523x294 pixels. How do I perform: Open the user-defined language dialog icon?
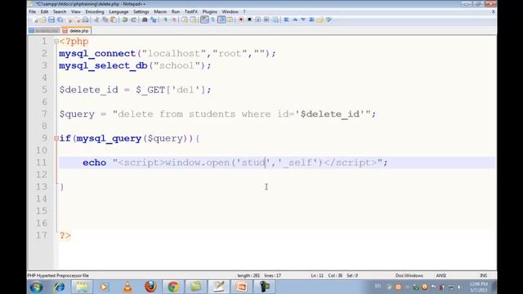tap(230, 20)
